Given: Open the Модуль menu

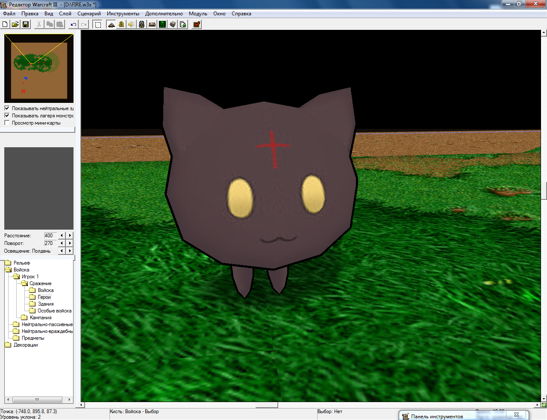Looking at the screenshot, I should [198, 14].
